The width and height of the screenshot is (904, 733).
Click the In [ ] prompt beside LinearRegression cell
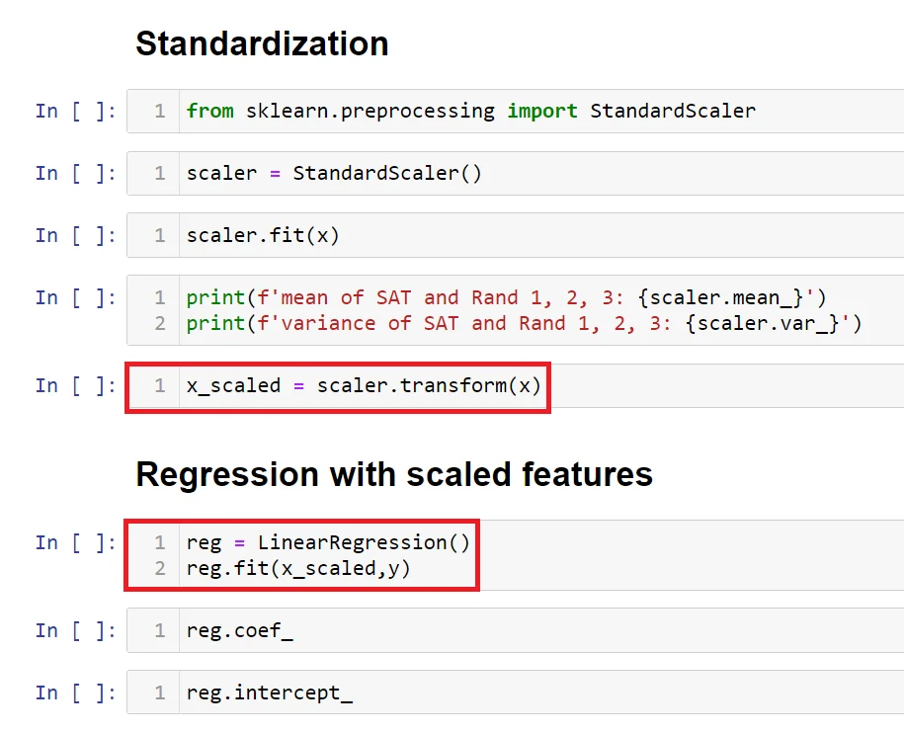pyautogui.click(x=75, y=542)
